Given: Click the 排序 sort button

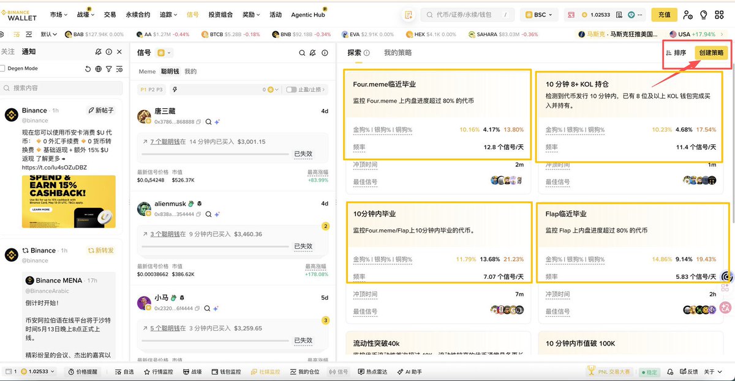Looking at the screenshot, I should 676,53.
